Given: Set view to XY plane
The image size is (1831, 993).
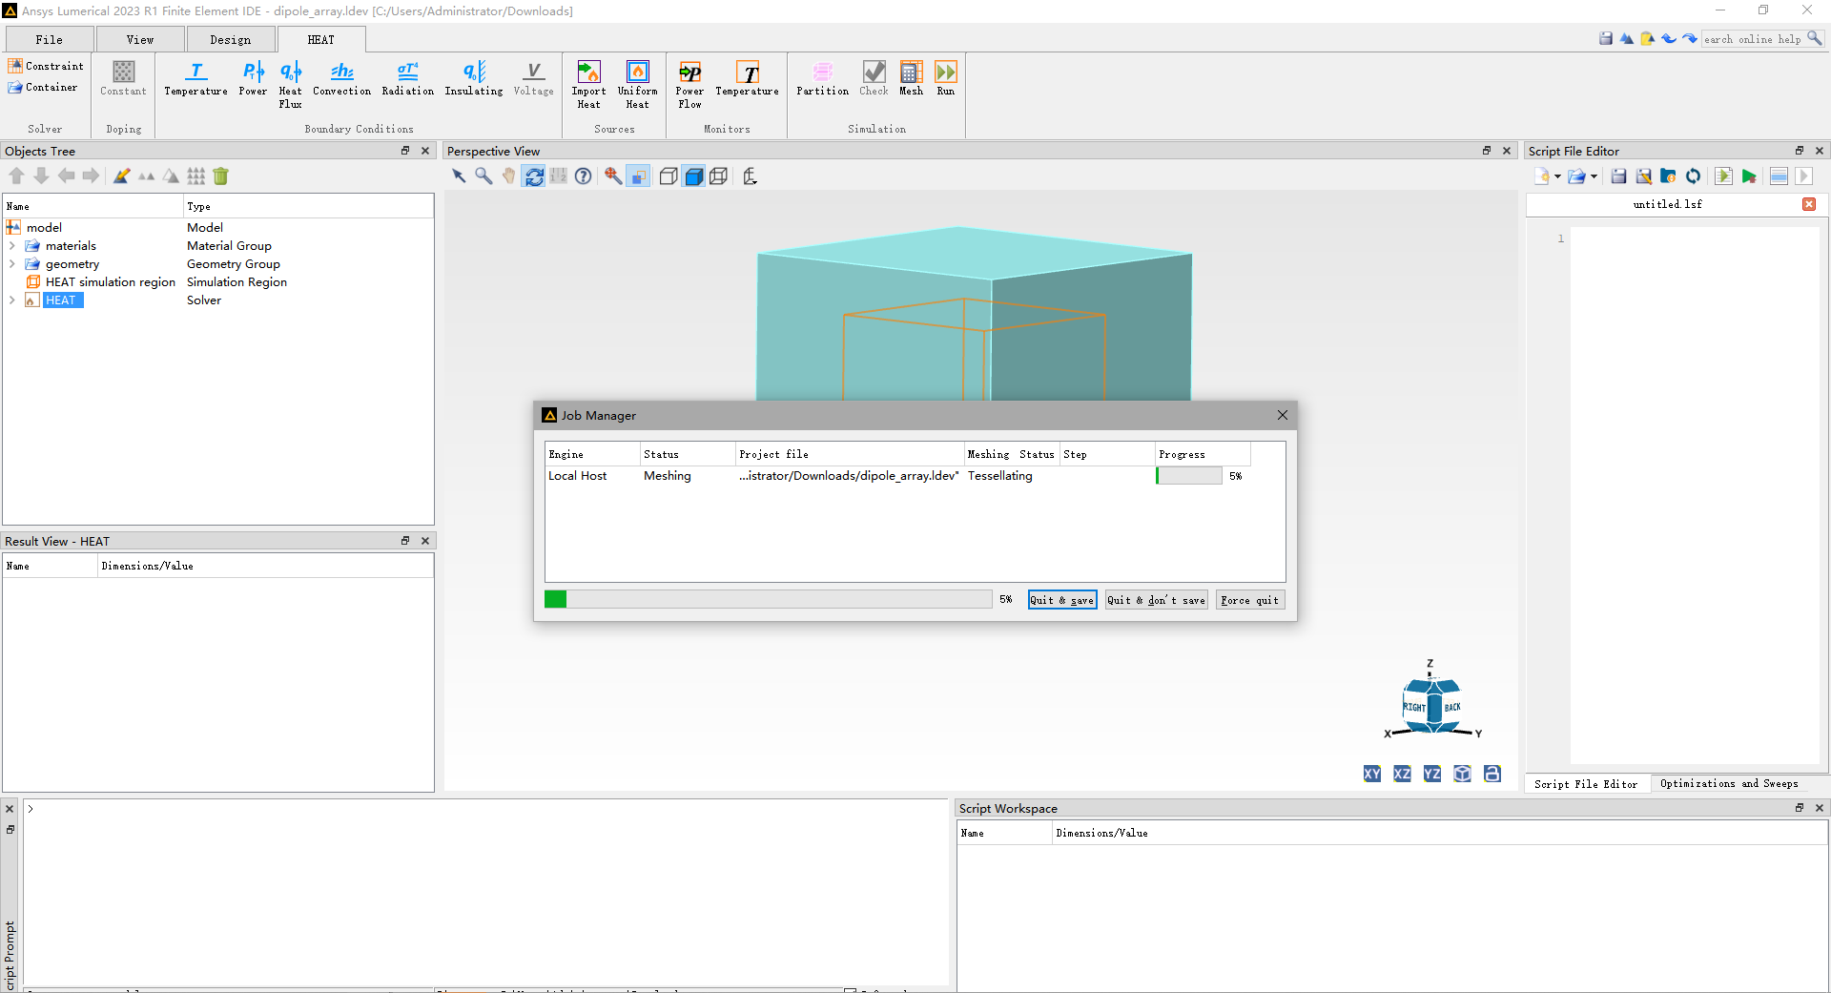Looking at the screenshot, I should click(1371, 774).
